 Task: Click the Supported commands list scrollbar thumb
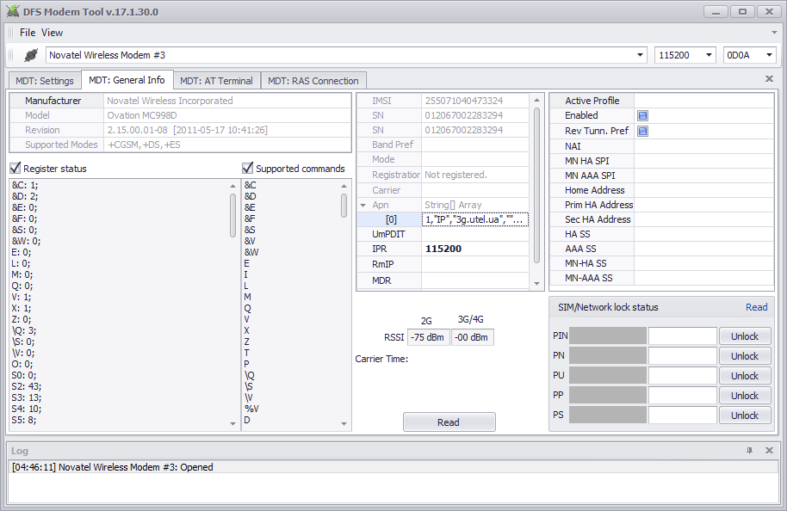tap(344, 206)
